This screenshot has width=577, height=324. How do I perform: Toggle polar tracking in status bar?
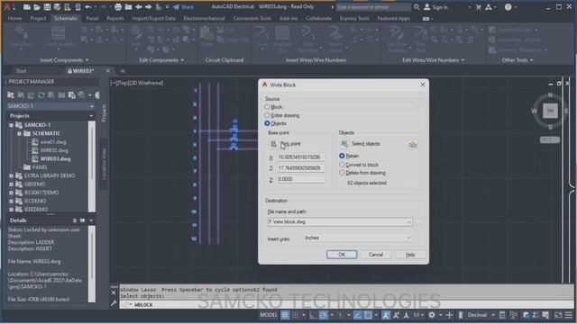coord(323,315)
